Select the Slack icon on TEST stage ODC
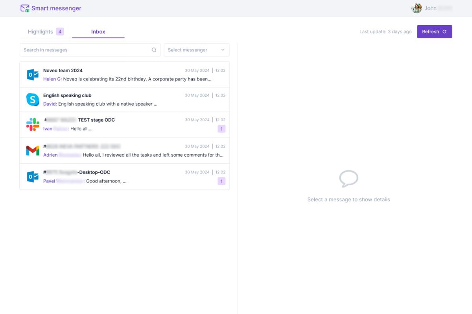The height and width of the screenshot is (314, 472). (32, 124)
